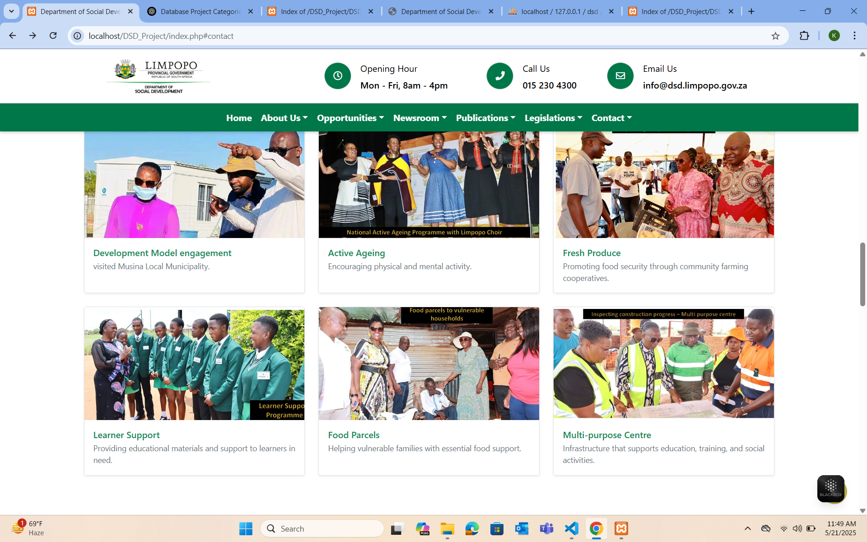Open the Blackbox floating widget
Screen dimensions: 867x542
(x=830, y=488)
